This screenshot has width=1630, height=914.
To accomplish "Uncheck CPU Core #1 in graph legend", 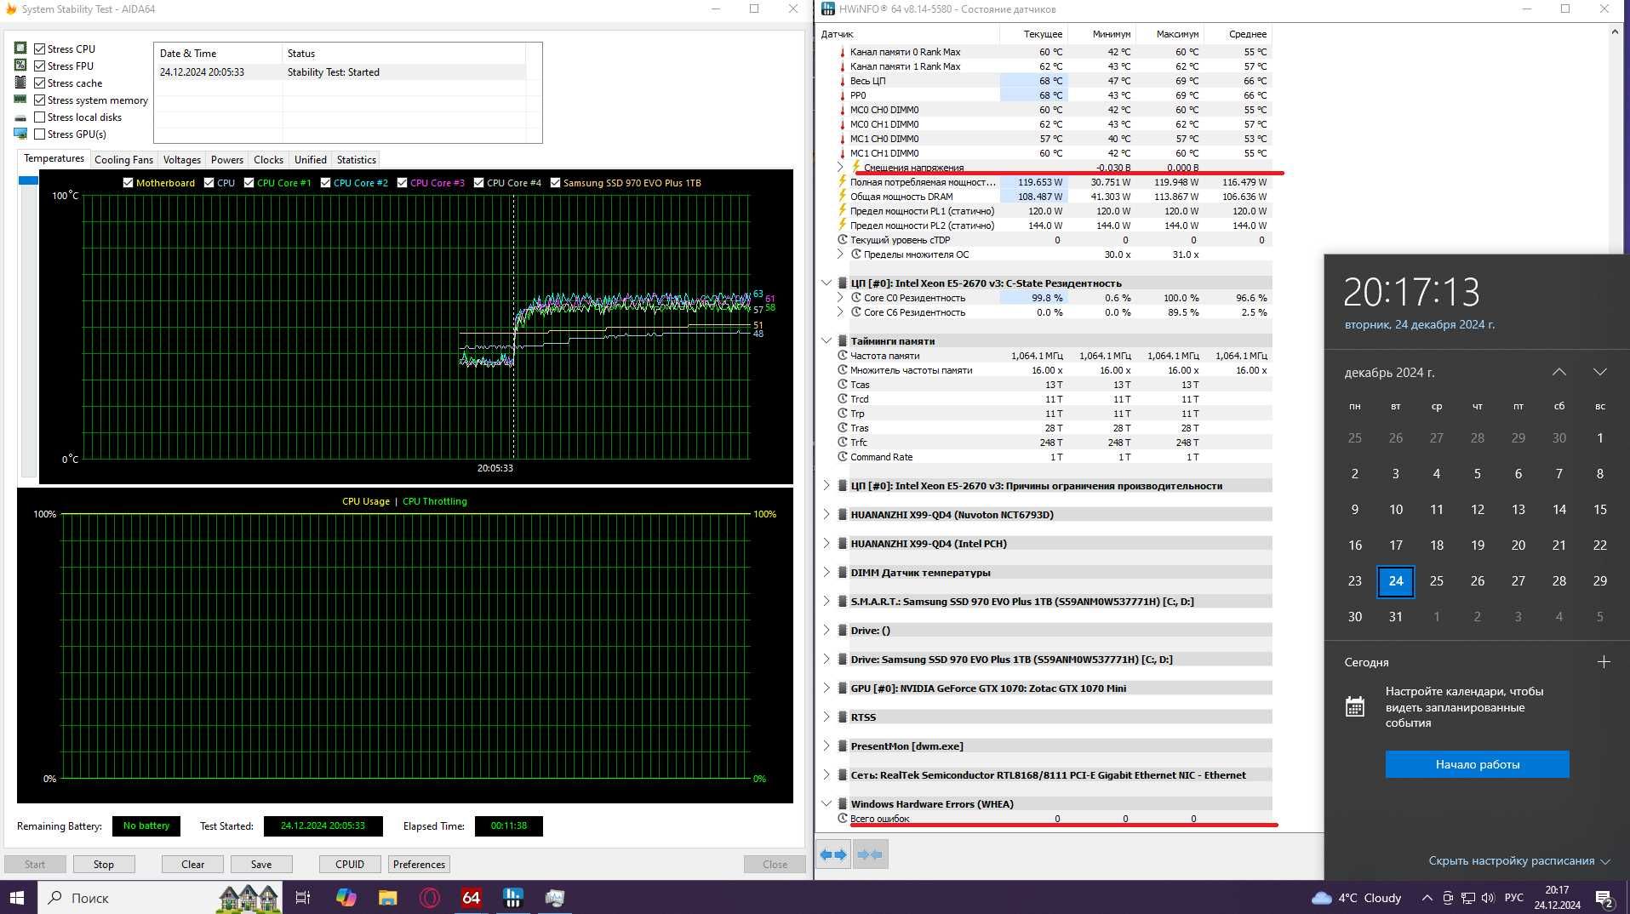I will pos(249,182).
